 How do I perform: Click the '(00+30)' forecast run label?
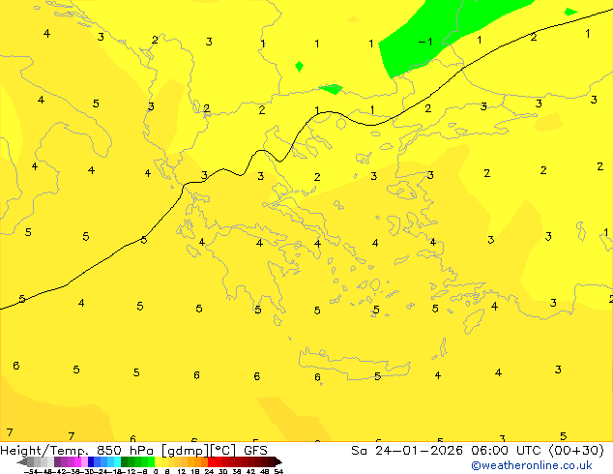point(576,451)
